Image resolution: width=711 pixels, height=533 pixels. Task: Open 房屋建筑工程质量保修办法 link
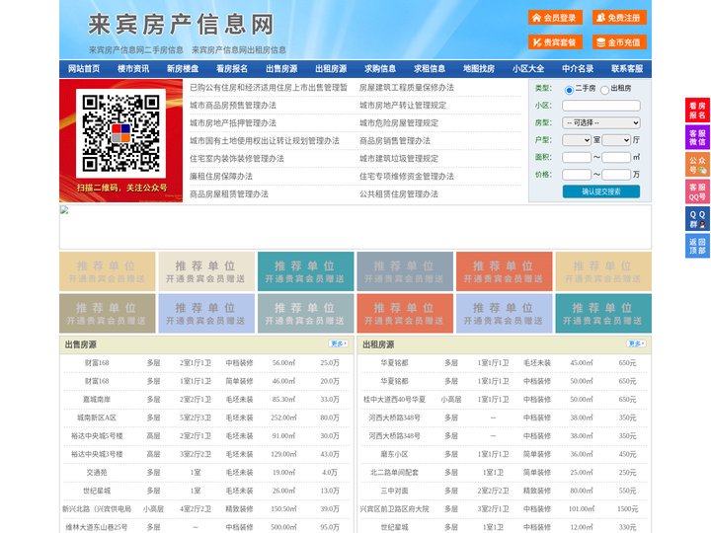tap(407, 88)
